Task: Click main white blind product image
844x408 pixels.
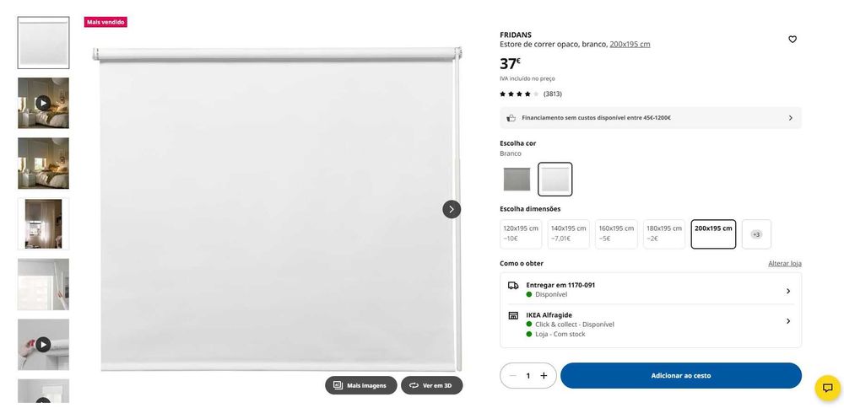Action: 277,209
